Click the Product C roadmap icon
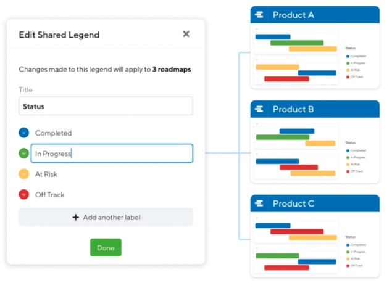Screen dimensions: 392x283 (x=259, y=203)
